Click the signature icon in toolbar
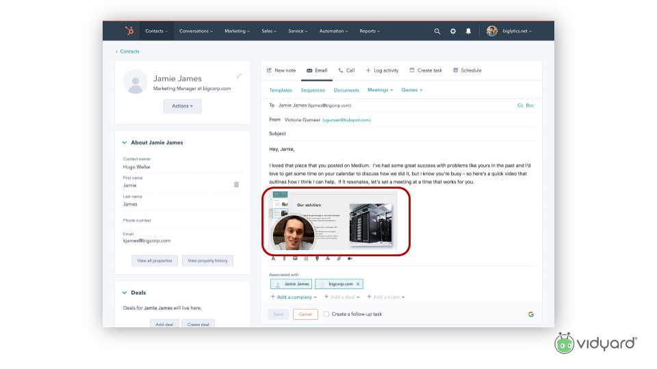This screenshot has height=369, width=657. point(328,258)
